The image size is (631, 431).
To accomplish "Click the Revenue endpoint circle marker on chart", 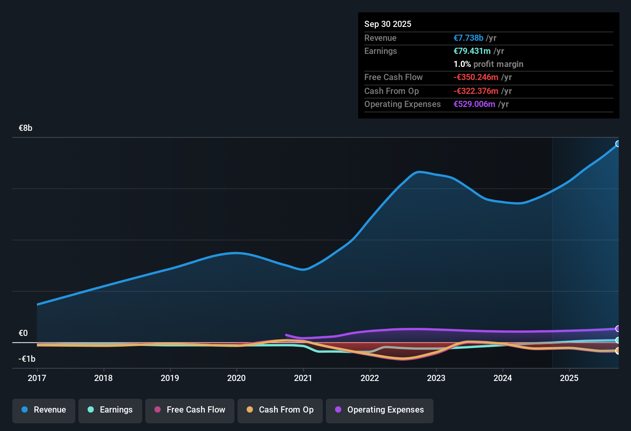I will [x=618, y=144].
